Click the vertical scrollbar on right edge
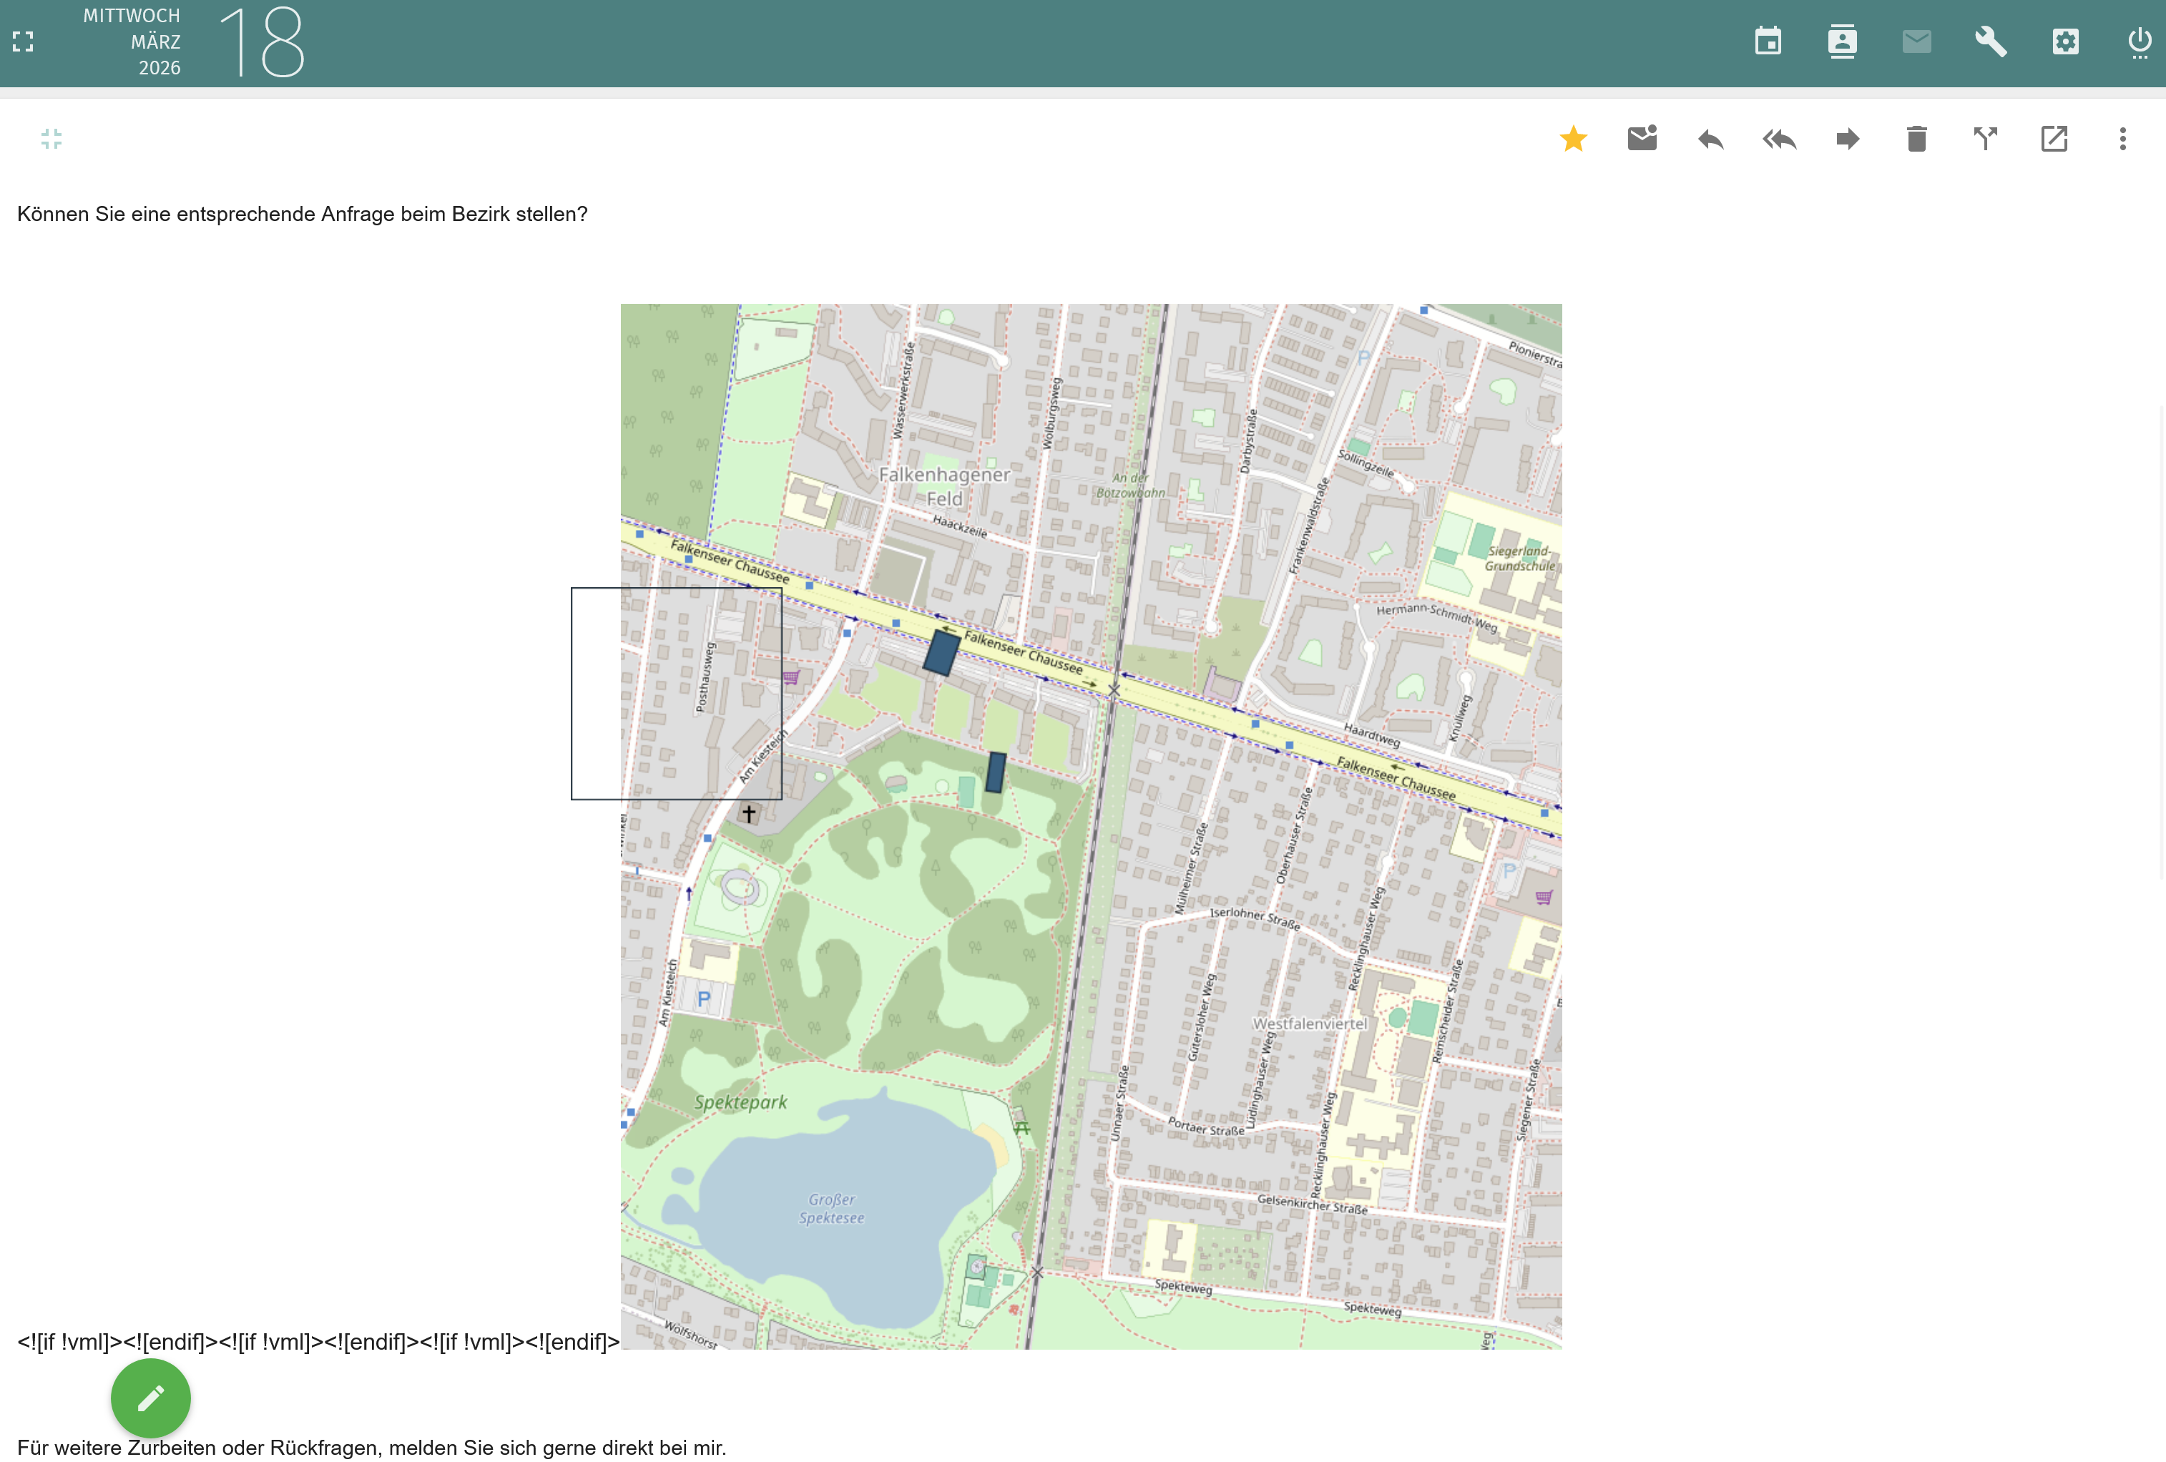2166x1462 pixels. click(x=2161, y=643)
